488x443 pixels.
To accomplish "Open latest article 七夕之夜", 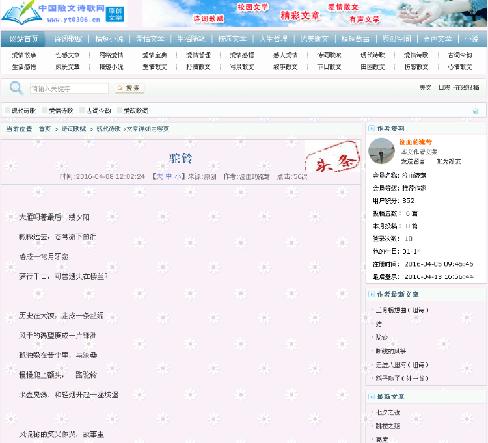I will point(388,412).
